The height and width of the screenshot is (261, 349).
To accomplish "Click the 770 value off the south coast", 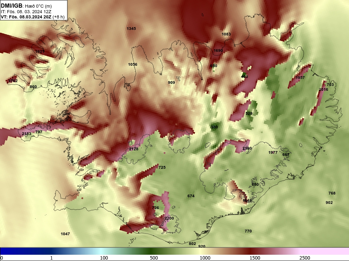I will (248, 231).
